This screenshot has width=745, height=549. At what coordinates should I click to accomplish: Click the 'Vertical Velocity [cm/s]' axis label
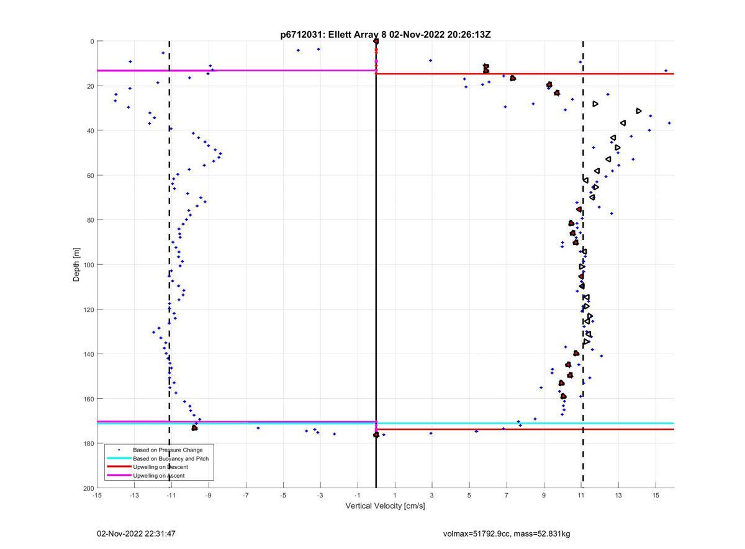point(385,506)
